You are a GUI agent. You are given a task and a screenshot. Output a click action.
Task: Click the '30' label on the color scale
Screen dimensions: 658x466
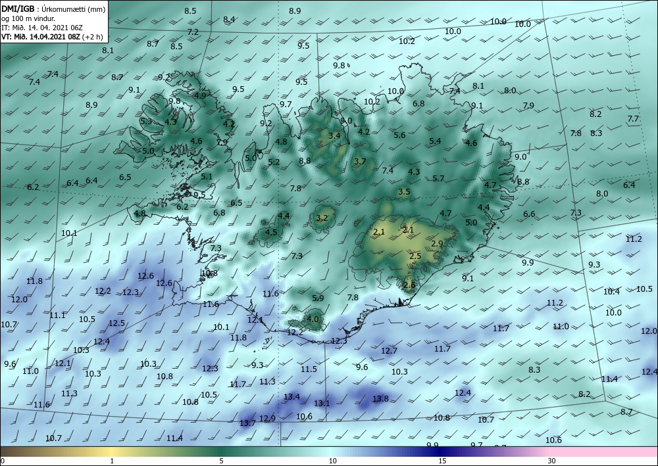tap(552, 461)
